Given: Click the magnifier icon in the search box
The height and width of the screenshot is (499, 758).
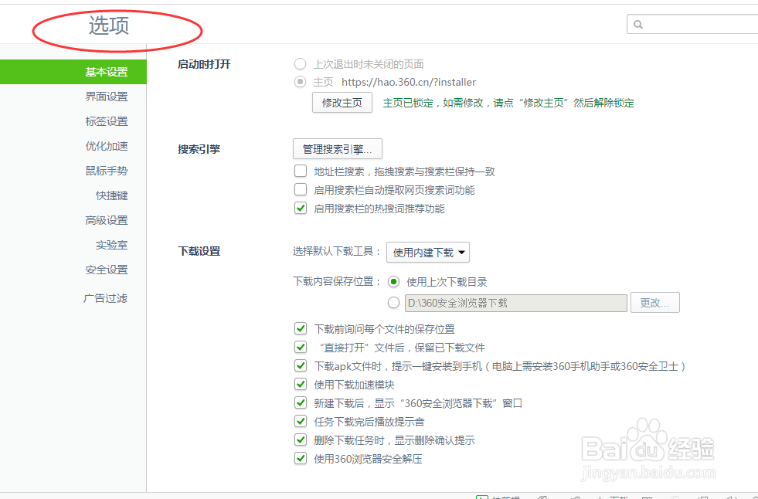Looking at the screenshot, I should point(638,25).
